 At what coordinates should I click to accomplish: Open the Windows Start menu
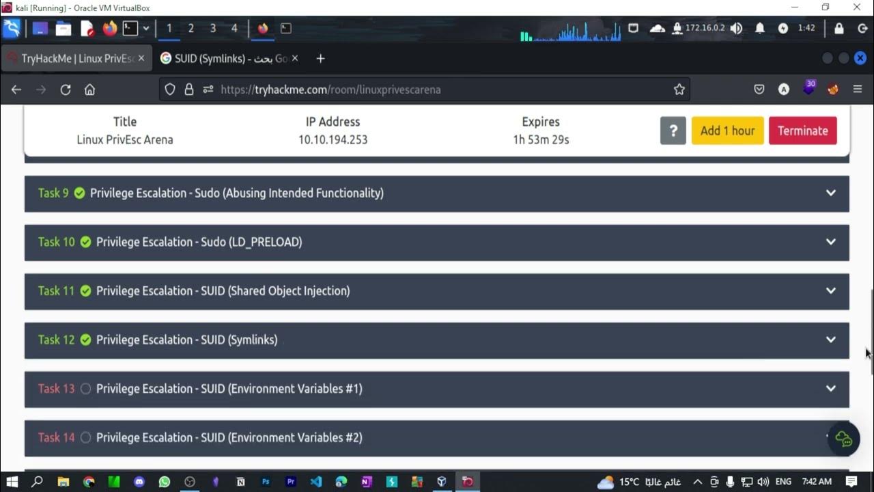(x=12, y=482)
